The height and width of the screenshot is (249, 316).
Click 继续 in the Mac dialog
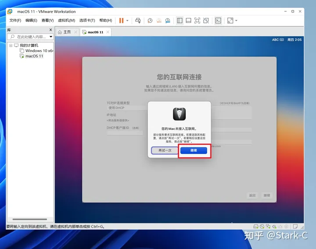pos(194,150)
